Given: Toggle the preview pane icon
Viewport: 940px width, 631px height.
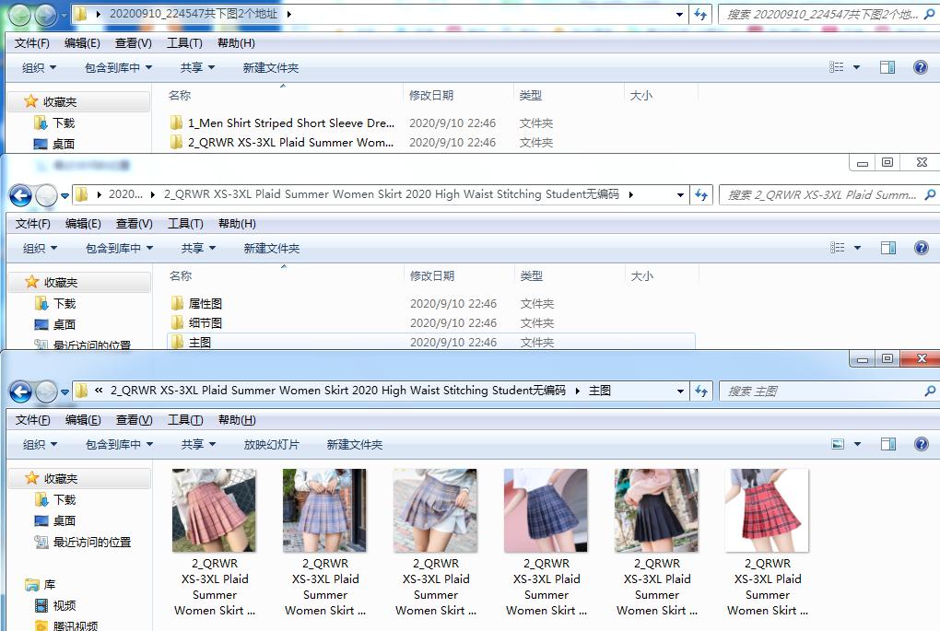Looking at the screenshot, I should coord(887,443).
